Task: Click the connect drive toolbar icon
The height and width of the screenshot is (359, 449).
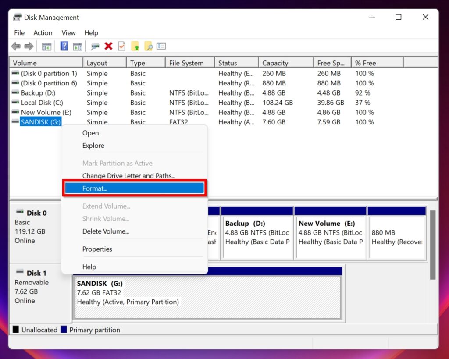Action: (95, 46)
